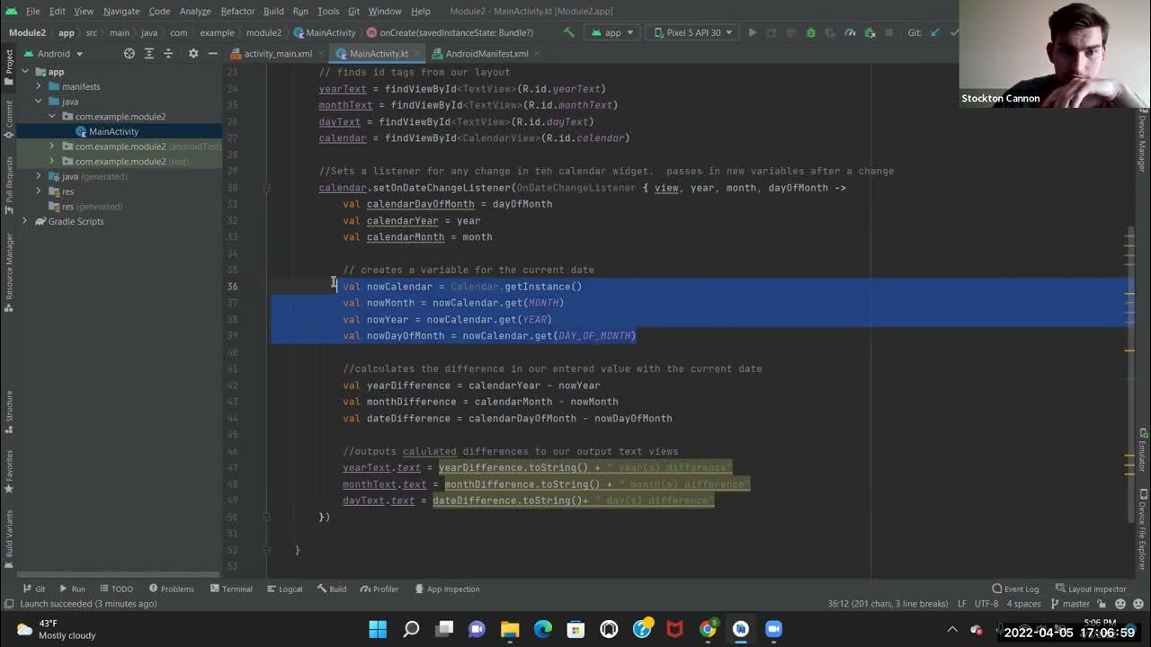Open File Explorer from taskbar
This screenshot has height=647, width=1151.
510,629
